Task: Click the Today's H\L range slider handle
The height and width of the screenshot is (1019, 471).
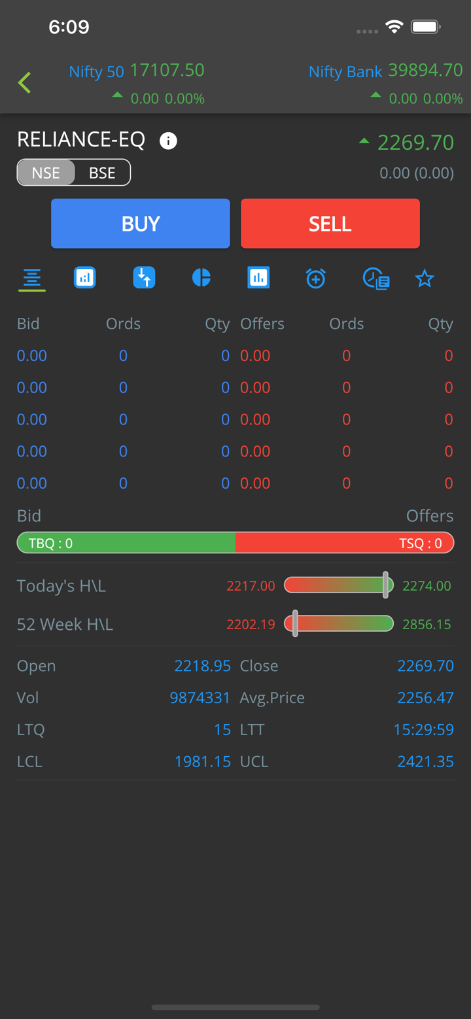Action: (386, 585)
